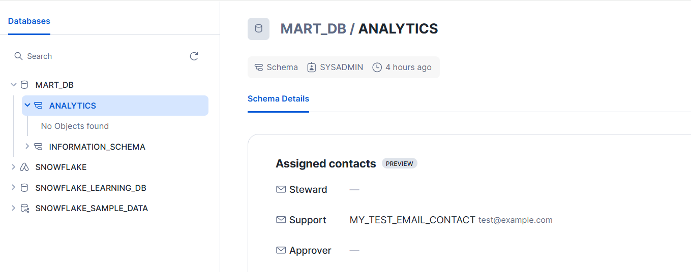Click the MART_DB database icon
The width and height of the screenshot is (691, 272).
pyautogui.click(x=24, y=85)
